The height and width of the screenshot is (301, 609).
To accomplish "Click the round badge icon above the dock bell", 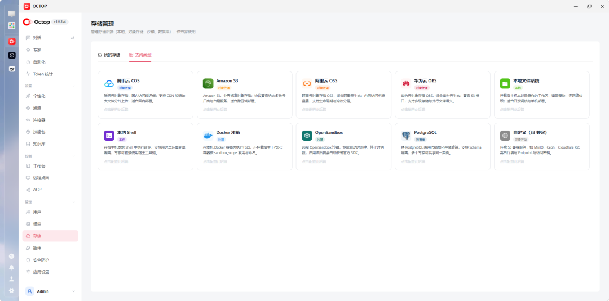I will pyautogui.click(x=12, y=257).
